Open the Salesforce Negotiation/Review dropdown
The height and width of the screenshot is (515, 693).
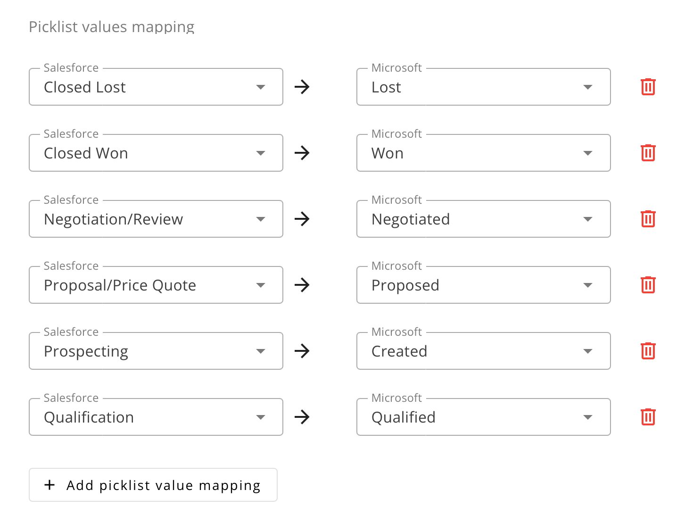point(260,219)
